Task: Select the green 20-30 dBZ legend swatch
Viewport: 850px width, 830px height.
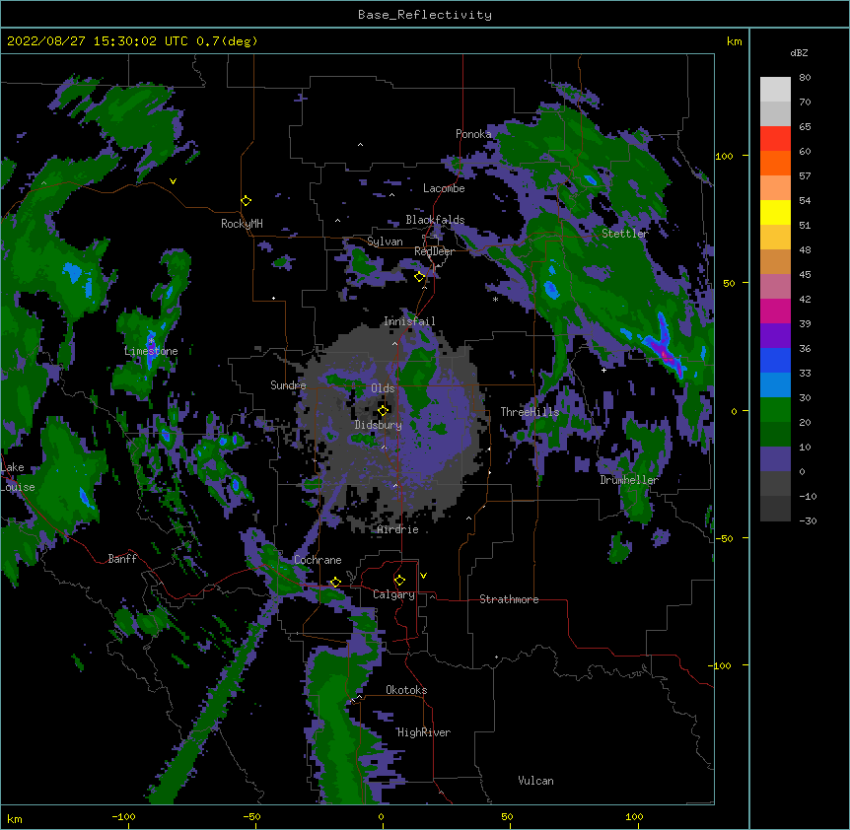Action: point(775,410)
